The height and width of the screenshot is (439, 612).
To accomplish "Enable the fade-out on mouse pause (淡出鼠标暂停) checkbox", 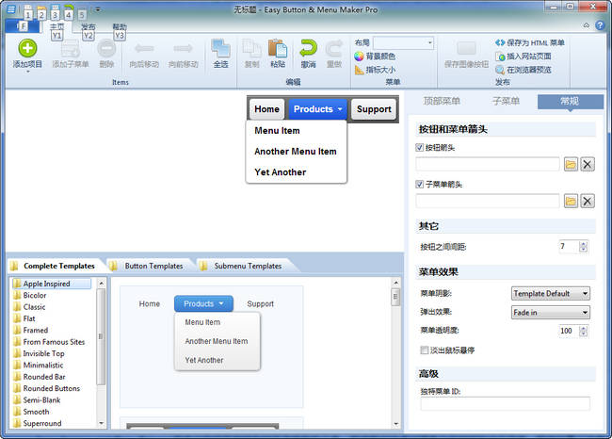I will 425,350.
